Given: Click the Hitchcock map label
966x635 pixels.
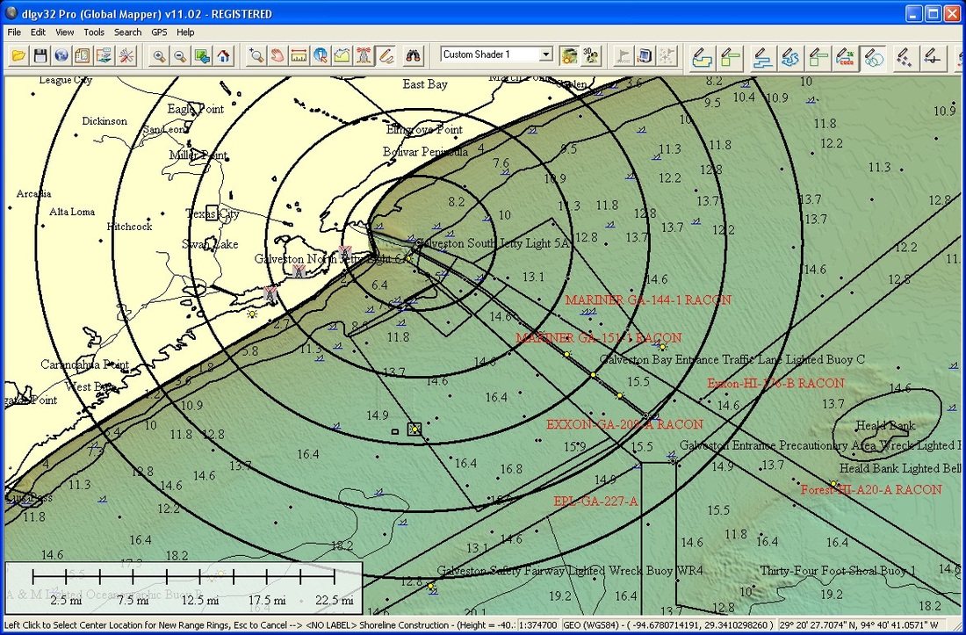Looking at the screenshot, I should [x=129, y=227].
